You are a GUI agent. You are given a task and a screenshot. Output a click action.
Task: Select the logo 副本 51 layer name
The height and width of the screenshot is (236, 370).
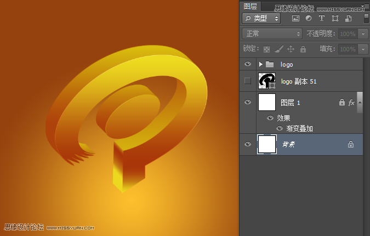(x=299, y=81)
